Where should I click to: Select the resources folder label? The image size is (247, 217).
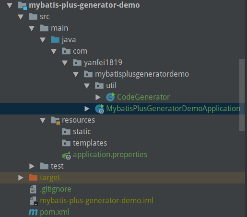(78, 120)
